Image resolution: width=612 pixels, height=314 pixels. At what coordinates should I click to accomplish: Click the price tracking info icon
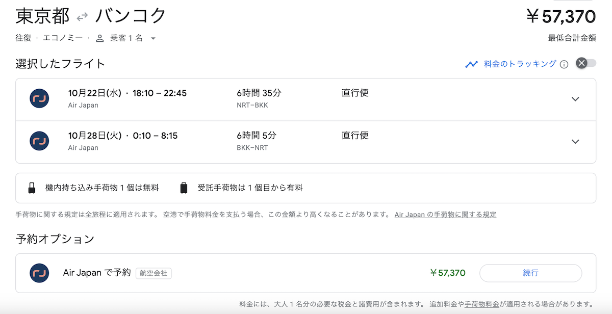[564, 64]
